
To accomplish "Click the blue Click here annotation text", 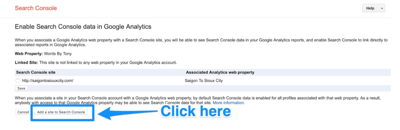I will pos(196,111).
